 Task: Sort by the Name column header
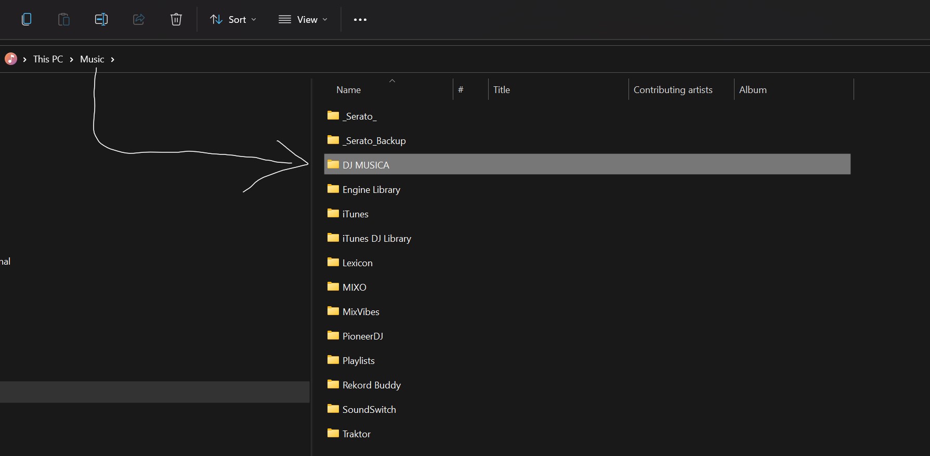click(348, 90)
